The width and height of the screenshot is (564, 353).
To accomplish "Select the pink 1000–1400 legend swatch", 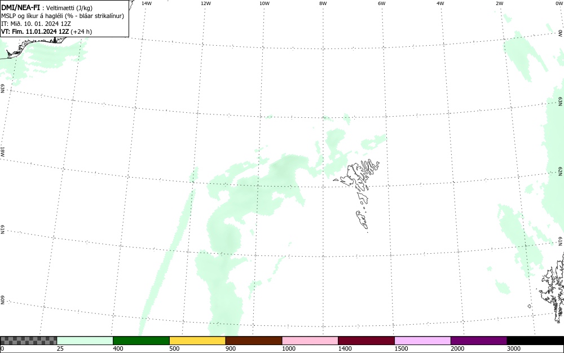I will (x=310, y=341).
